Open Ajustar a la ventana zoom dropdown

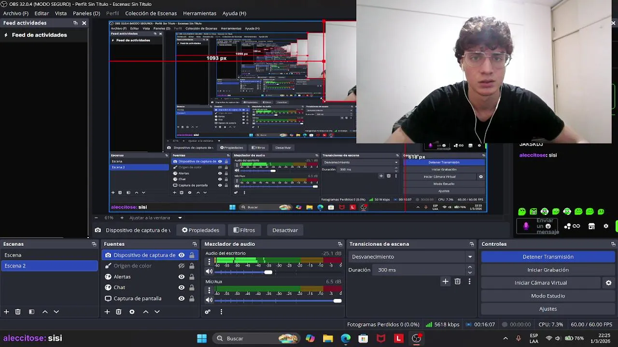click(155, 218)
